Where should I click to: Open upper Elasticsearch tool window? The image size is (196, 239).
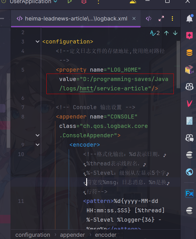189,155
